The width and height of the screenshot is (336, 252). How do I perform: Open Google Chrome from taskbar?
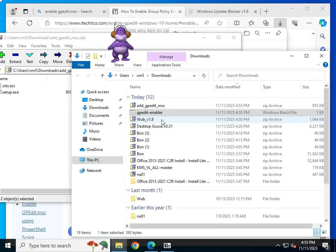click(x=135, y=245)
